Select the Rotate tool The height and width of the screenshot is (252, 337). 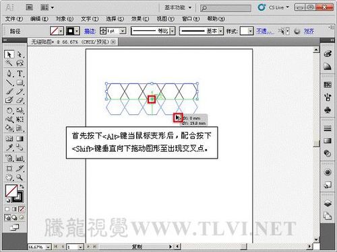[9, 110]
